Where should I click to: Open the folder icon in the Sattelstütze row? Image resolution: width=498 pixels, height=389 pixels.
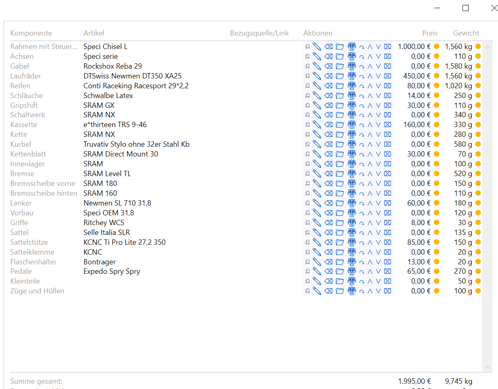point(340,242)
